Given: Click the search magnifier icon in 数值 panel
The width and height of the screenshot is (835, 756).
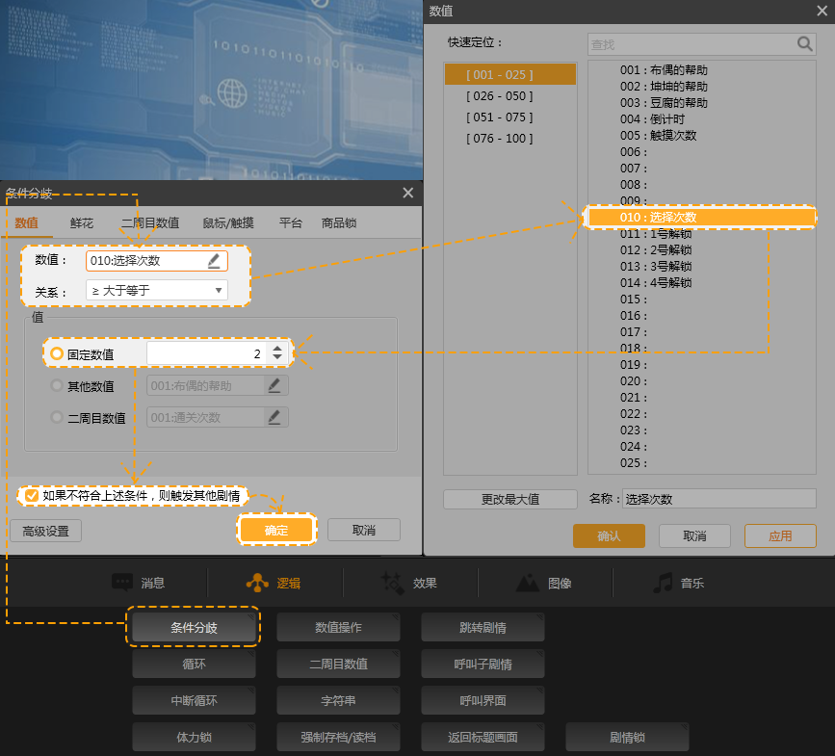Looking at the screenshot, I should tap(805, 44).
